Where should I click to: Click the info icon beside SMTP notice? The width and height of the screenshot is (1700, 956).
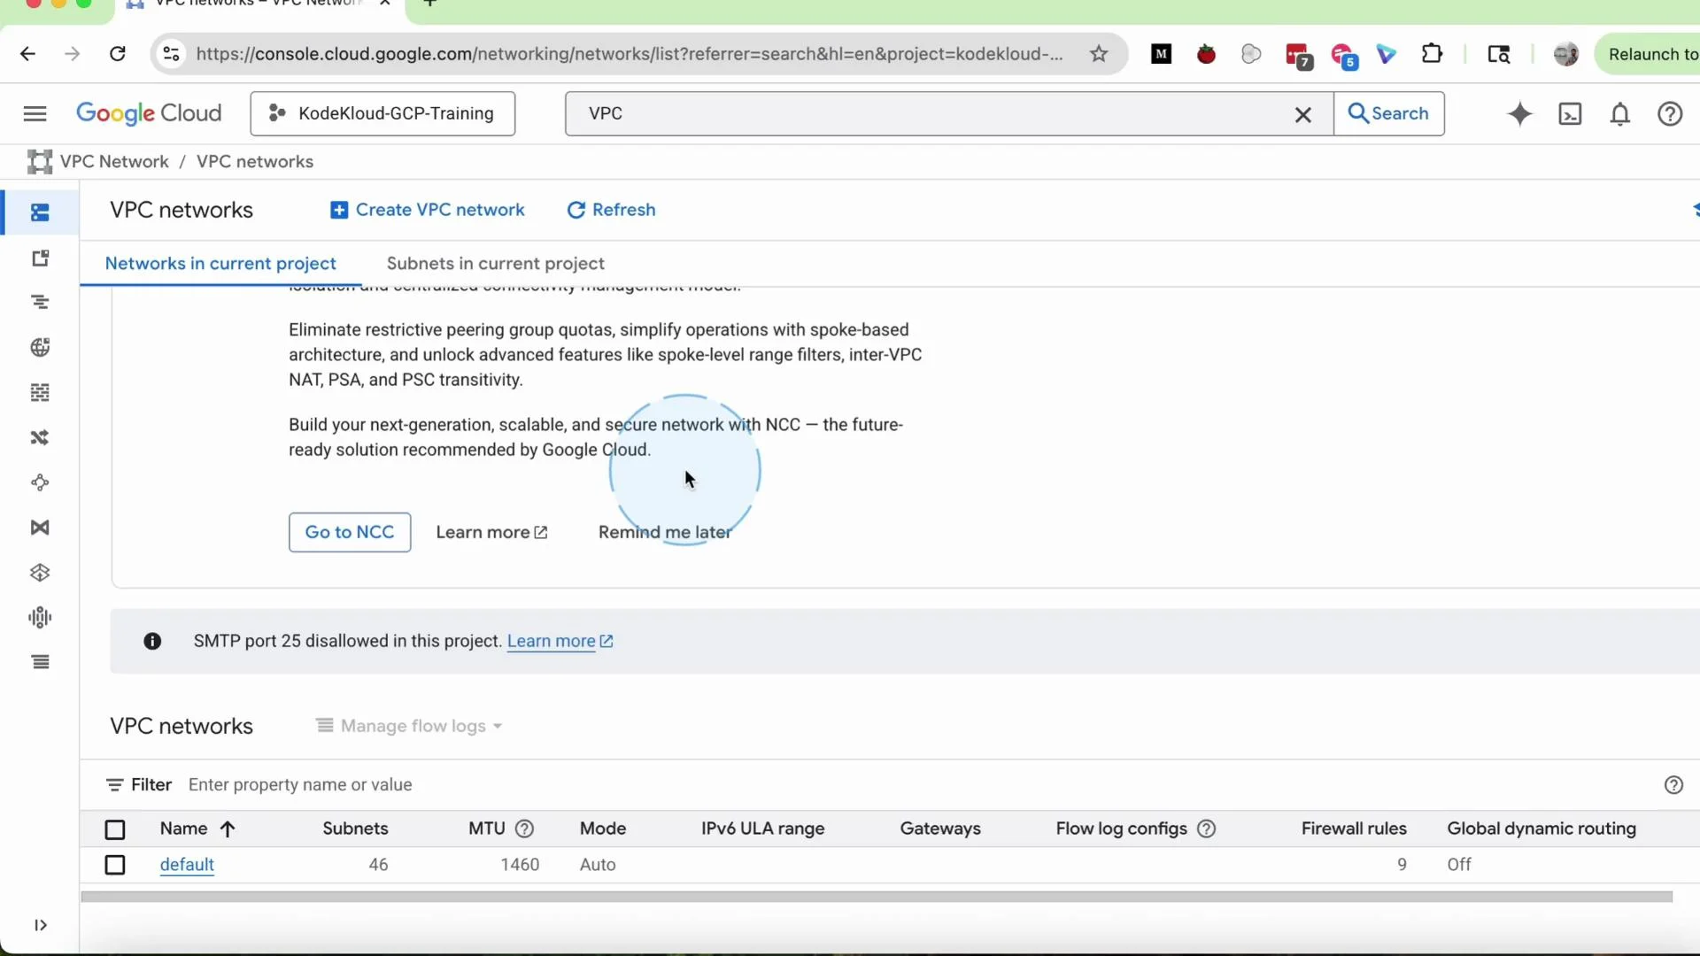(152, 641)
